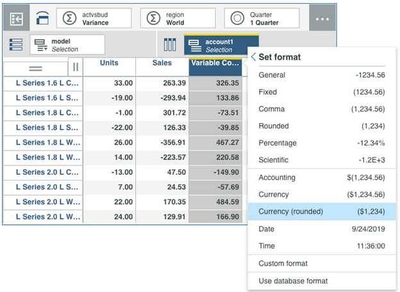Click the Sales cell 47.50
400x292 pixels.
[x=162, y=172]
